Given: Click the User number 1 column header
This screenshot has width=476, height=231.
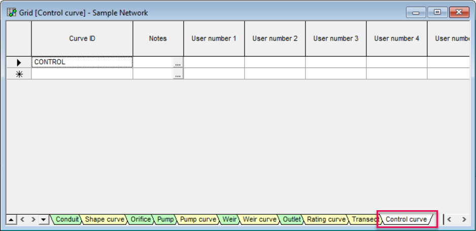Looking at the screenshot, I should tap(214, 39).
